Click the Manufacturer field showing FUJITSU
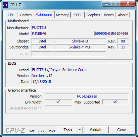This screenshot has width=138, height=137. pos(80,28)
